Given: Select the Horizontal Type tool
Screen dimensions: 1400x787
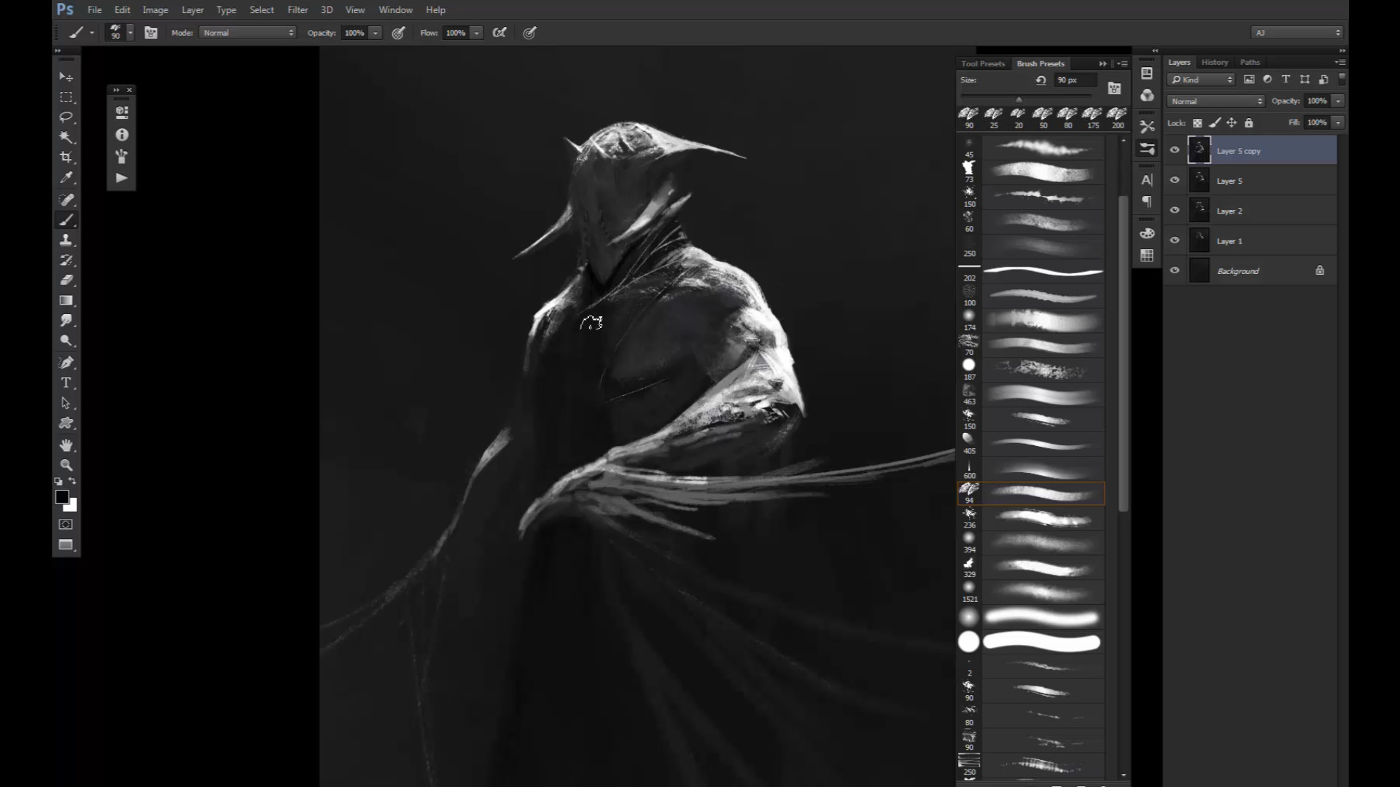Looking at the screenshot, I should click(66, 383).
